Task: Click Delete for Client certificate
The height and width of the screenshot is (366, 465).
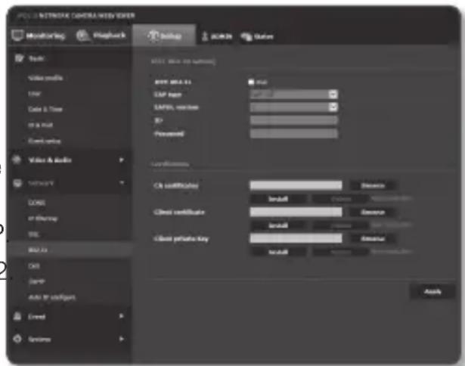Action: pyautogui.click(x=341, y=225)
